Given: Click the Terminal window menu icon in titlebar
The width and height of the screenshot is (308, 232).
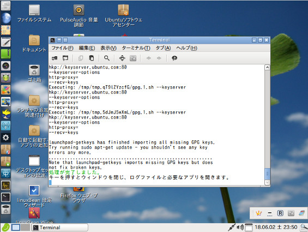Looking at the screenshot, I should [x=53, y=40].
